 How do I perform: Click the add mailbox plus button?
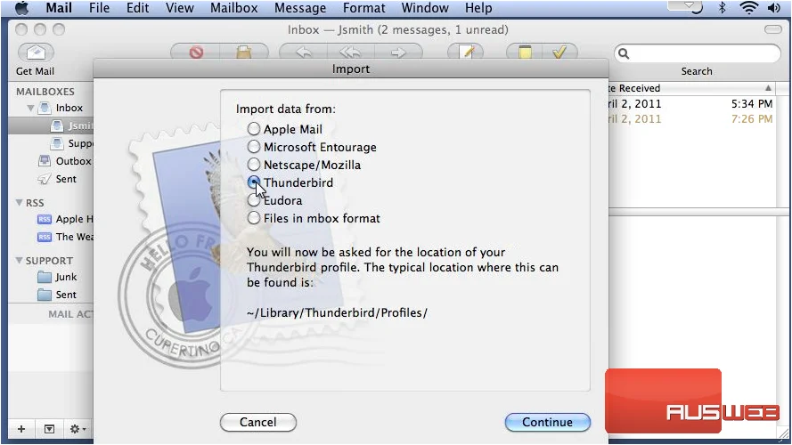21,429
